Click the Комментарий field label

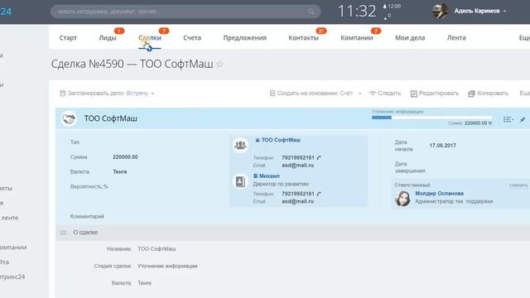[x=87, y=216]
